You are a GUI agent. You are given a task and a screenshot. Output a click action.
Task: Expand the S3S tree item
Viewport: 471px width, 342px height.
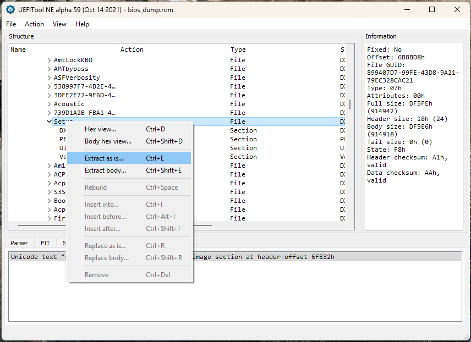click(x=49, y=192)
